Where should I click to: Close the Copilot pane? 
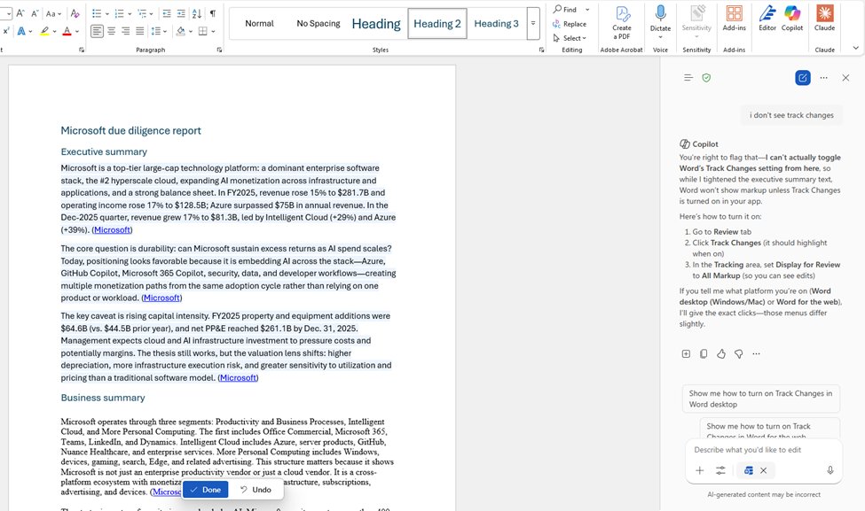pos(845,78)
